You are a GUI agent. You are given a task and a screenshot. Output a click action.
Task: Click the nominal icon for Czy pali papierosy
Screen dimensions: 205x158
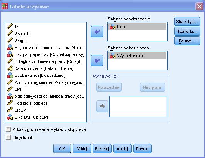click(10, 54)
